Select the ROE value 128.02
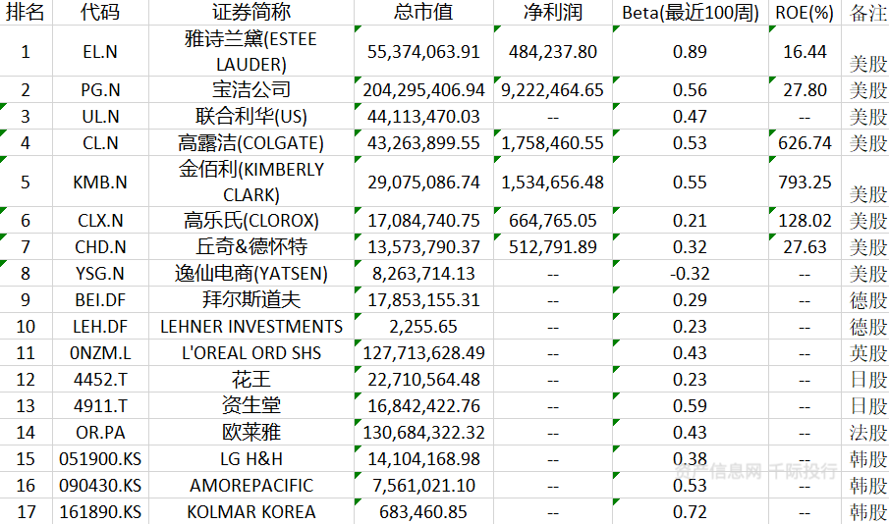 [x=805, y=221]
